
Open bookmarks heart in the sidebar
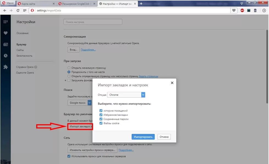point(5,33)
